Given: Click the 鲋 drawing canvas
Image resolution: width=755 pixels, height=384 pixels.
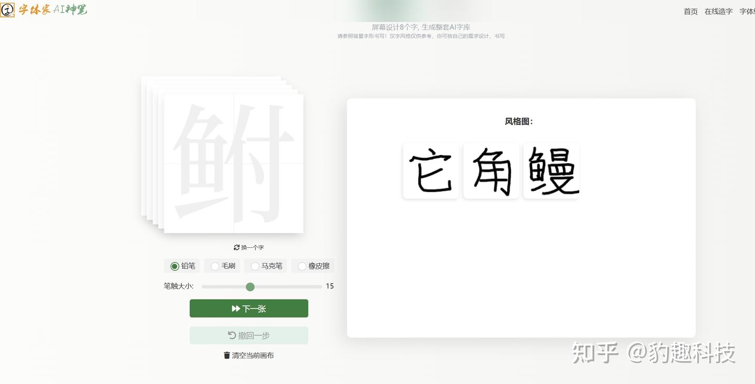Looking at the screenshot, I should coord(234,163).
